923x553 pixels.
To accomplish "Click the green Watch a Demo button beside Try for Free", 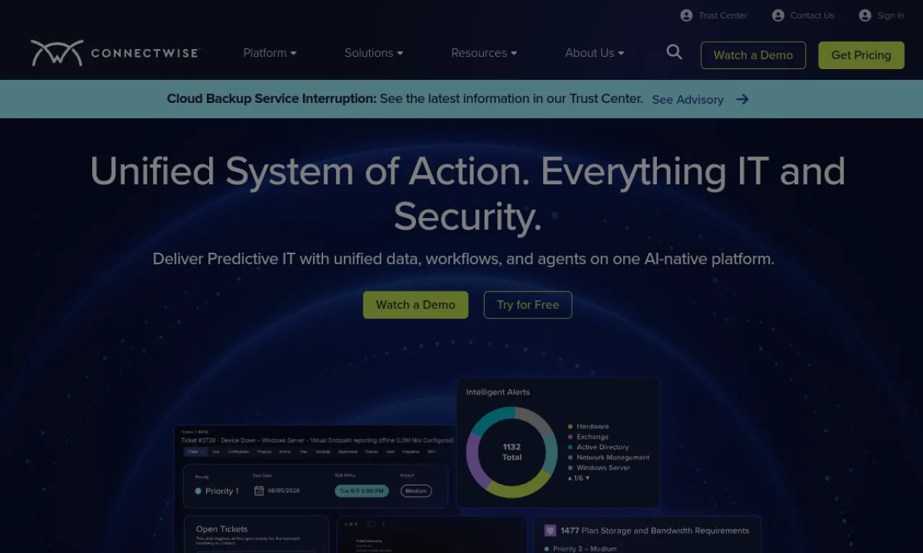I will click(x=415, y=305).
